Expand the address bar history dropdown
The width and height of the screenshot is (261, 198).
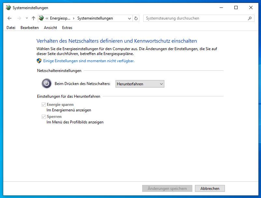(x=130, y=18)
